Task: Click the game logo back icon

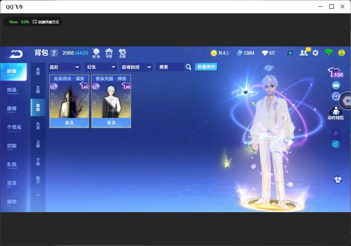Action: [x=16, y=54]
